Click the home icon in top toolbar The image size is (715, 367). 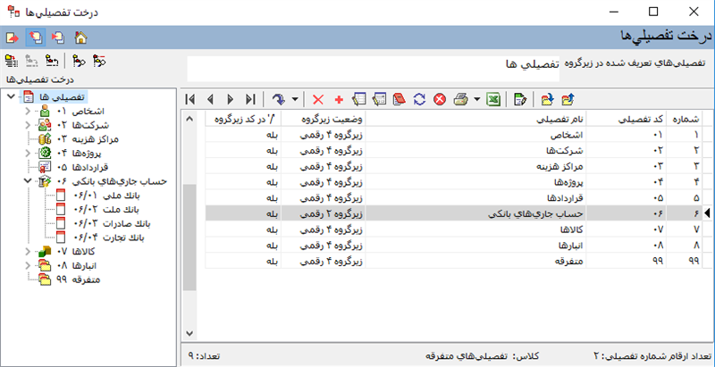pos(80,38)
